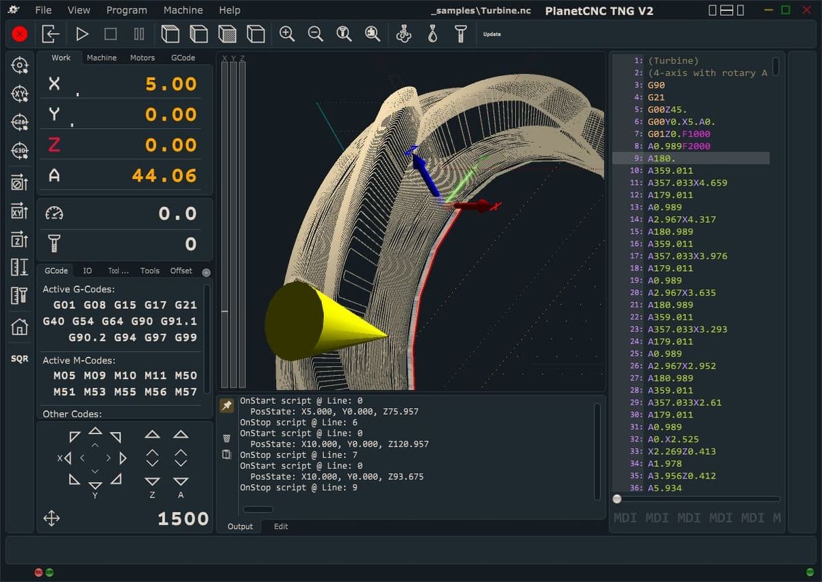Open the Offset state tab

tap(182, 270)
